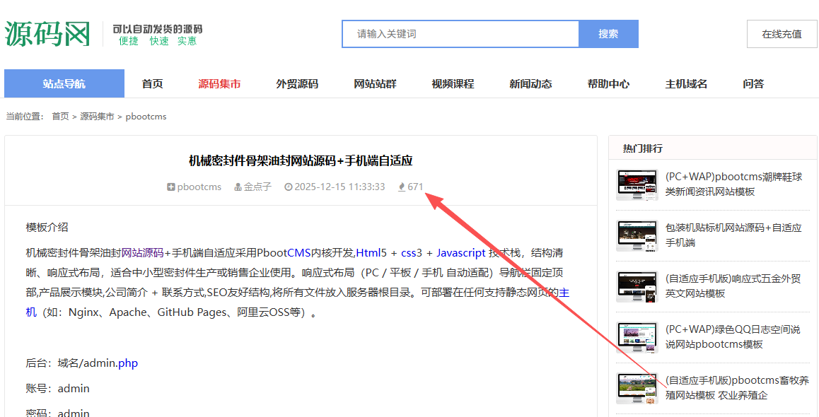
Task: Click the keyword search input field
Action: tap(460, 33)
